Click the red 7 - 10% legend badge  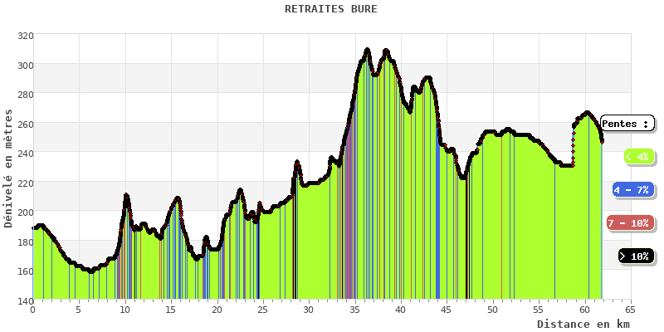627,222
